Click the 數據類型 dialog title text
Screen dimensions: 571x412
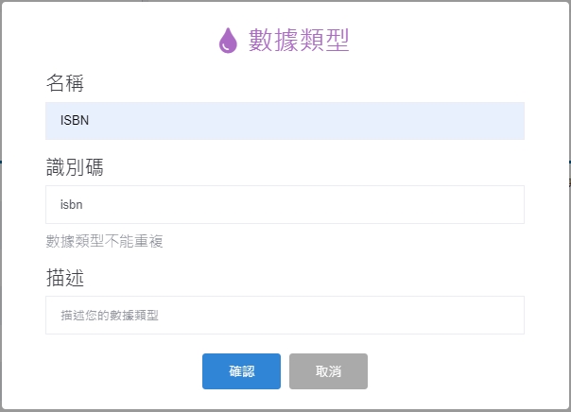click(299, 40)
